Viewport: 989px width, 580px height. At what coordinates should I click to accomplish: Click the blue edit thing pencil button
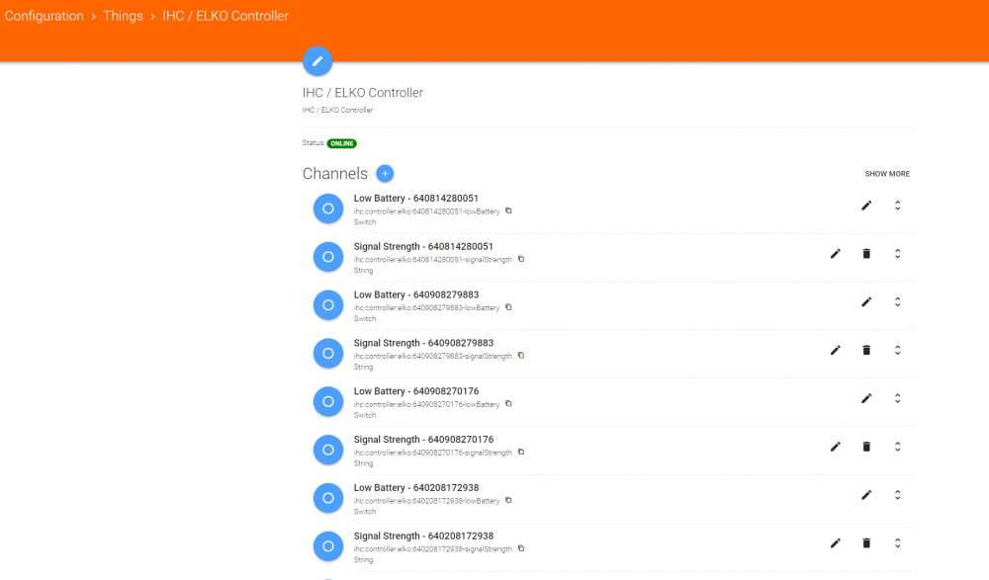coord(317,61)
